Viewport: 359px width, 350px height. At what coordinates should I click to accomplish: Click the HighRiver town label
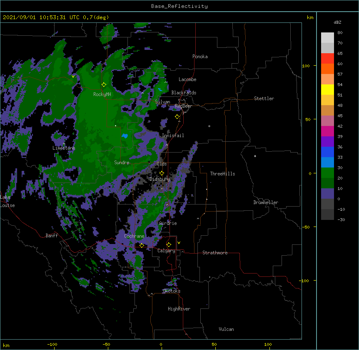pyautogui.click(x=179, y=309)
